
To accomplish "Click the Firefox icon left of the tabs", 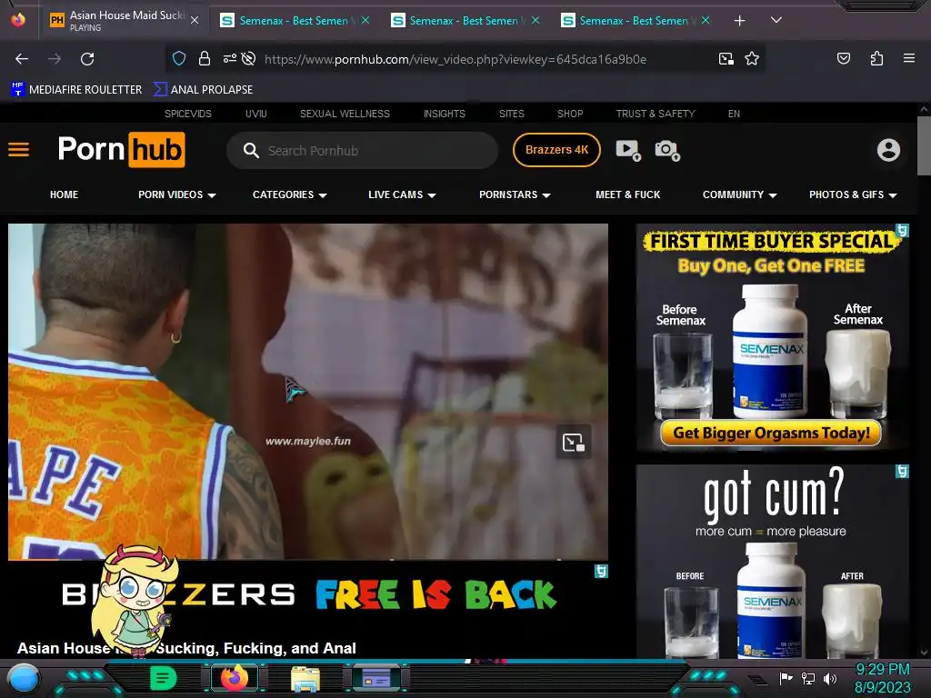I will click(18, 20).
